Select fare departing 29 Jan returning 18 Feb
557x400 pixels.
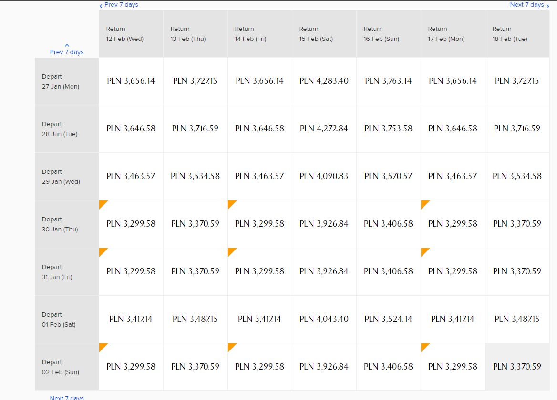point(517,176)
